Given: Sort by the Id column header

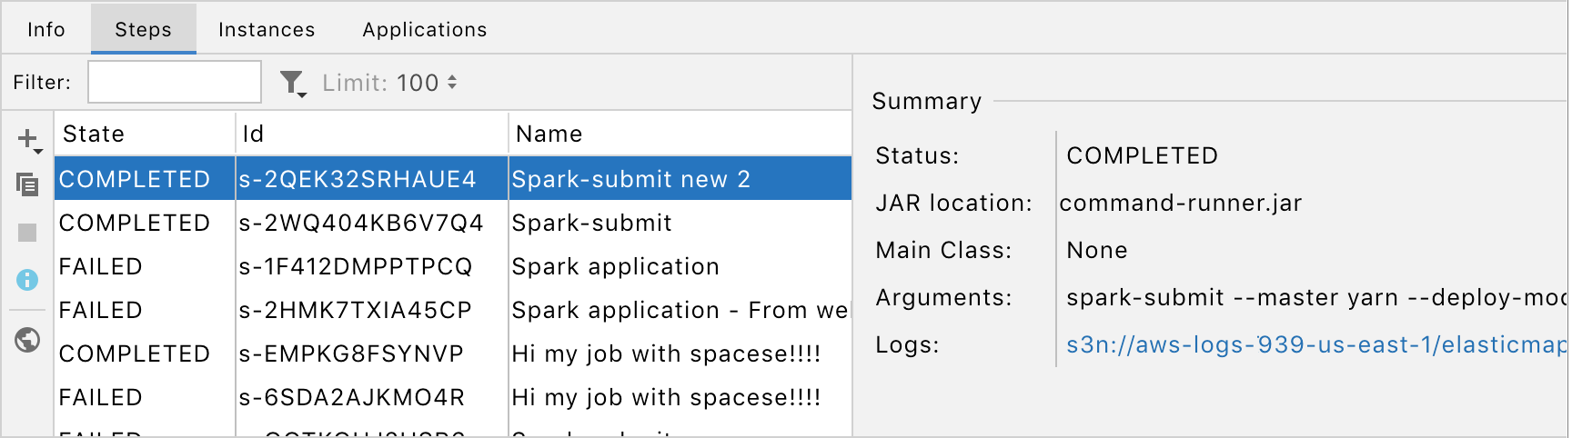Looking at the screenshot, I should [372, 134].
